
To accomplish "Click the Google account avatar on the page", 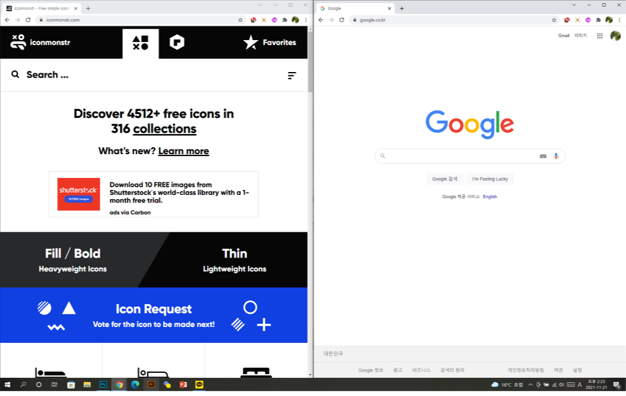I will 615,36.
